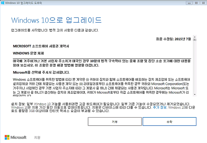Click the 'Windows 10 업그레이드 도우미' window title
The image size is (207, 143).
[x=23, y=3]
